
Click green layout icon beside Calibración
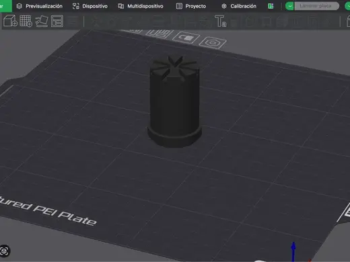(271, 6)
